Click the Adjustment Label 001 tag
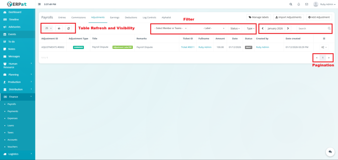This screenshot has height=160, width=338. coord(123,47)
